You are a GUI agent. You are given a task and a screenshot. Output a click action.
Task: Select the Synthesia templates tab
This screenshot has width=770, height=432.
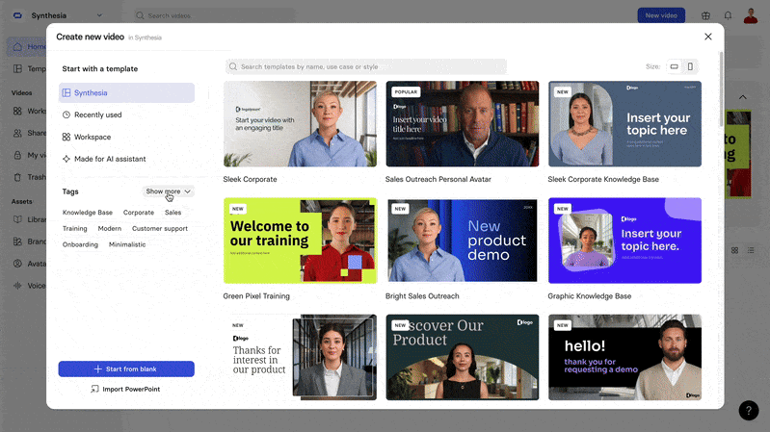[126, 92]
